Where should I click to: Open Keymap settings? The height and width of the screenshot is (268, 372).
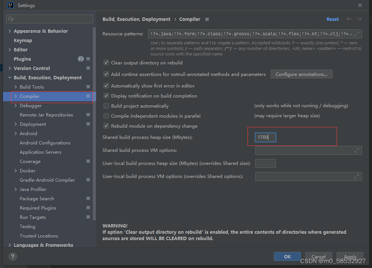23,41
